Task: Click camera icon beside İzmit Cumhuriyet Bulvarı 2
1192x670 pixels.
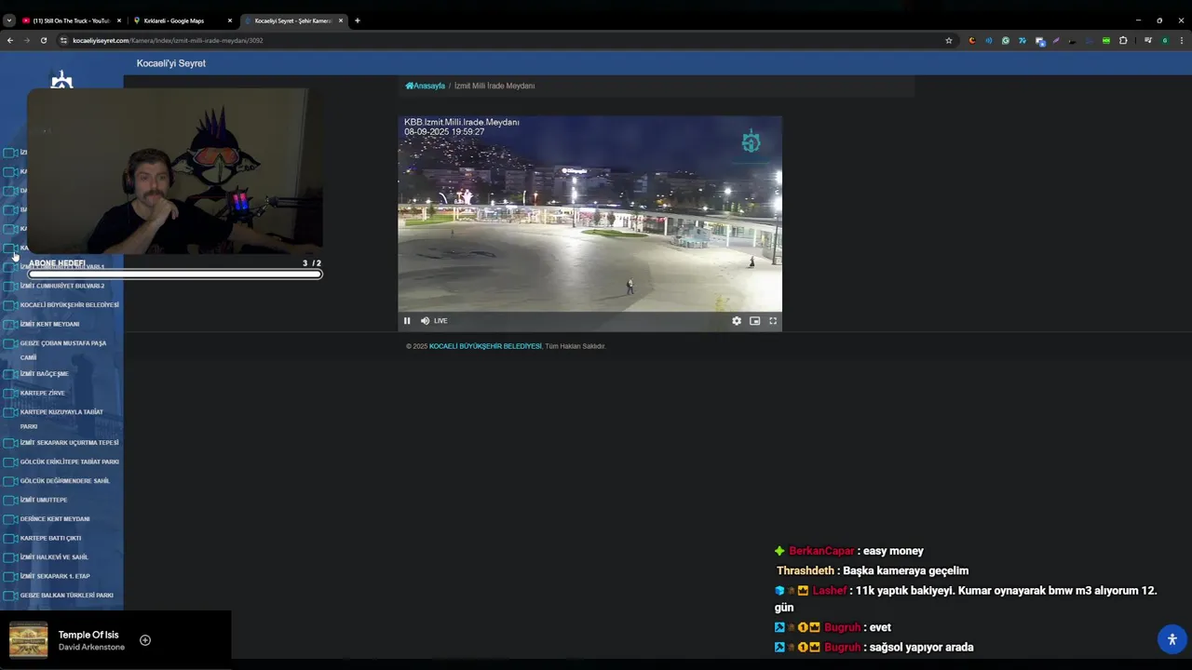Action: tap(9, 287)
